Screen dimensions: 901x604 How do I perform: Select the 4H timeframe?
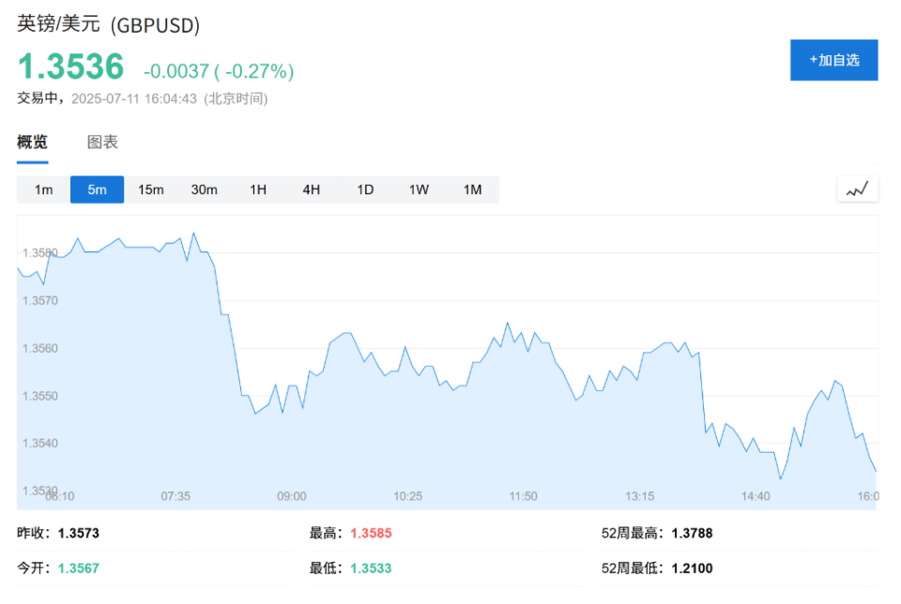coord(311,189)
